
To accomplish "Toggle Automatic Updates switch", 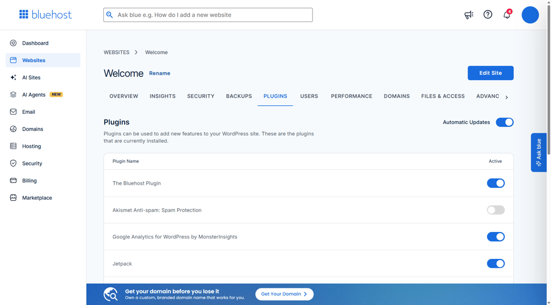I will tap(505, 122).
